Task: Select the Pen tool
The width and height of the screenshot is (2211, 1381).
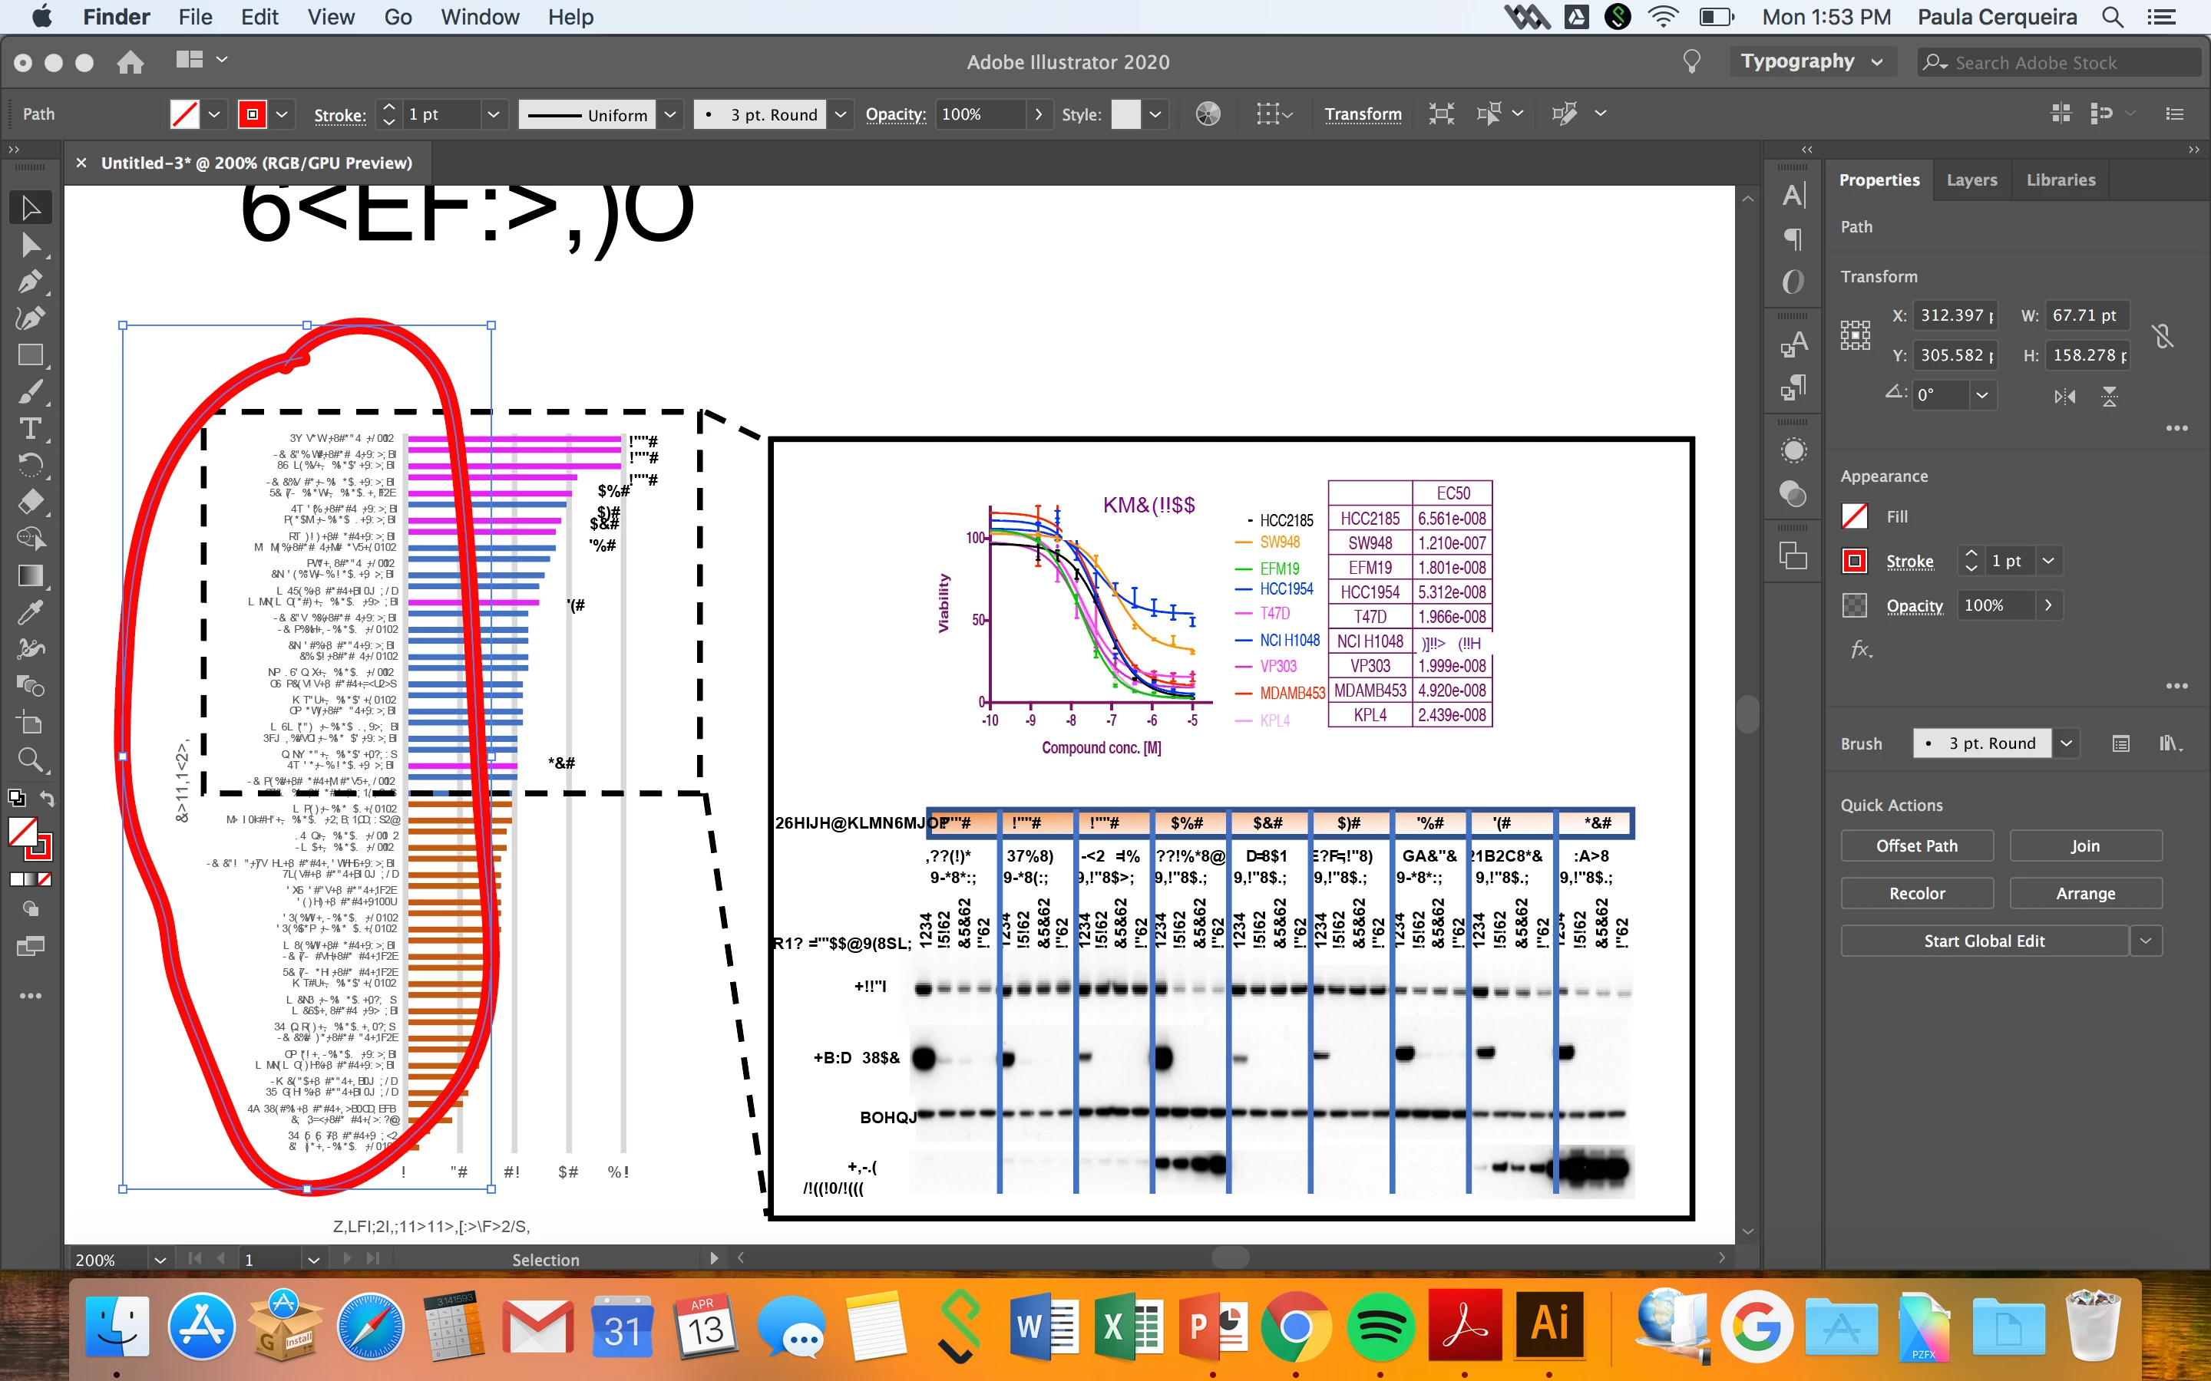Action: coord(30,282)
